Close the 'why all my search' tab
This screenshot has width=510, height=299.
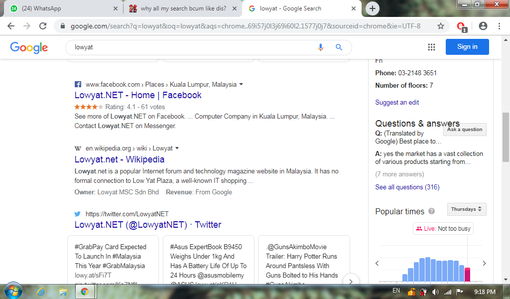point(234,8)
